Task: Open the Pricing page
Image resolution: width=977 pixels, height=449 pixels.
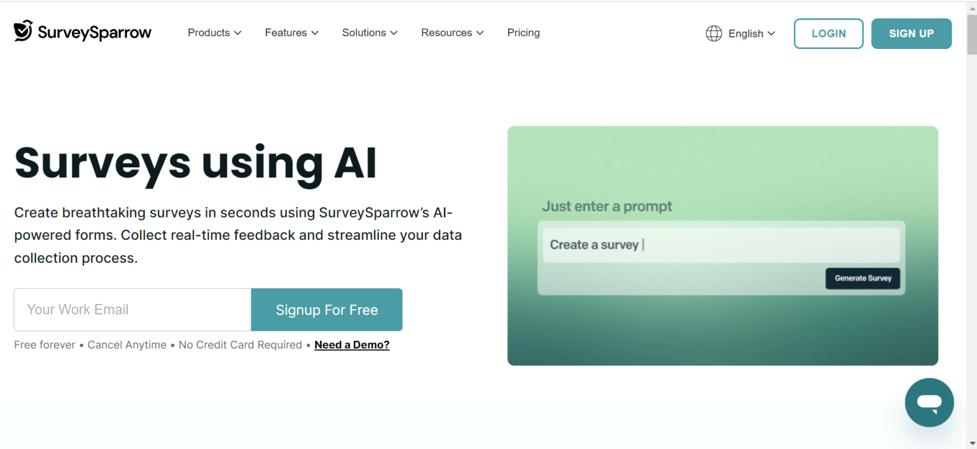Action: pyautogui.click(x=523, y=32)
